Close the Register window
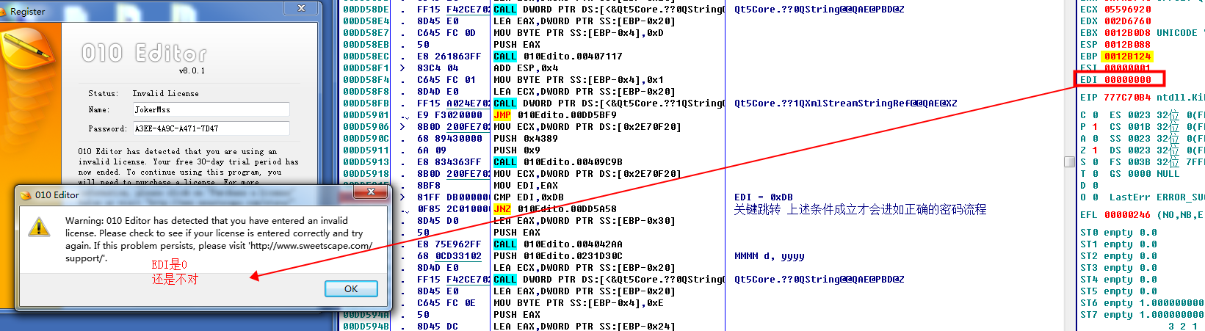The image size is (1205, 331). [301, 8]
